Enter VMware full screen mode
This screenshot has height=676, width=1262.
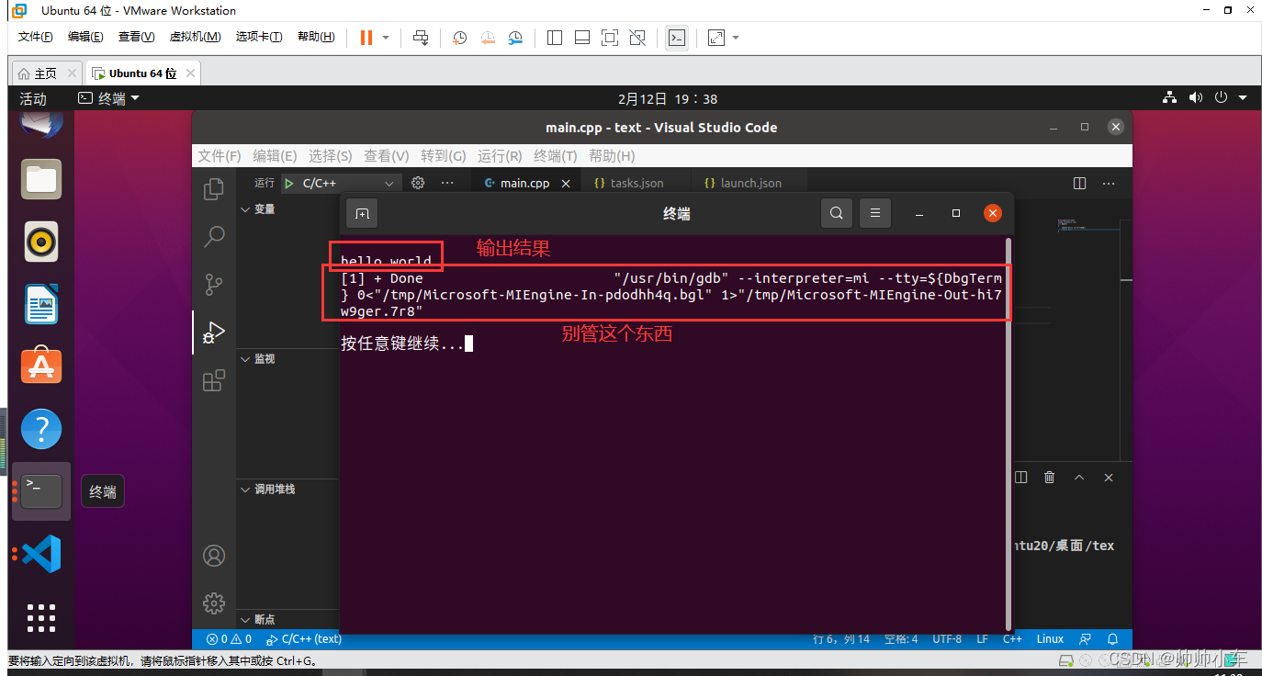click(x=610, y=38)
